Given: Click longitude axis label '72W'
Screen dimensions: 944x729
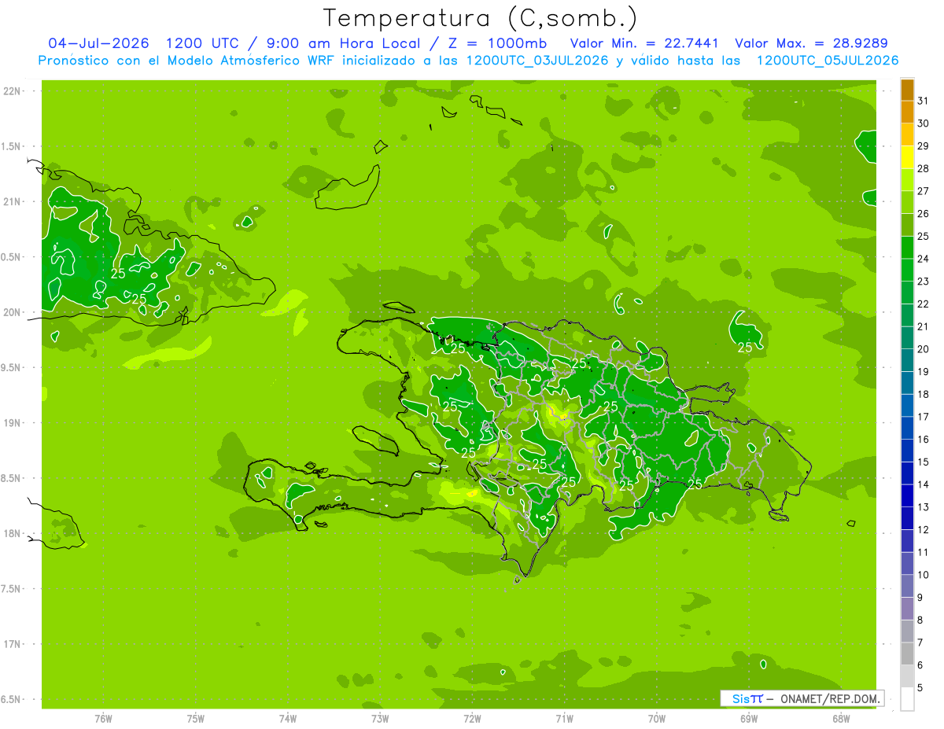Looking at the screenshot, I should coord(472,718).
